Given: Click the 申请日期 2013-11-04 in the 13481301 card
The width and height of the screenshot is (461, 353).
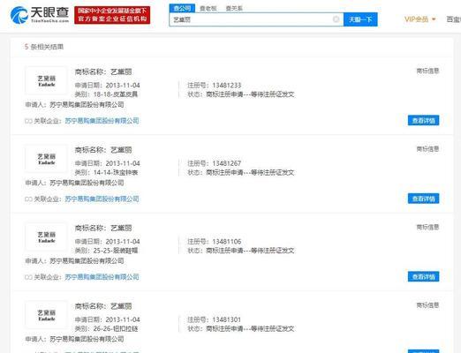Looking at the screenshot, I should point(108,319).
